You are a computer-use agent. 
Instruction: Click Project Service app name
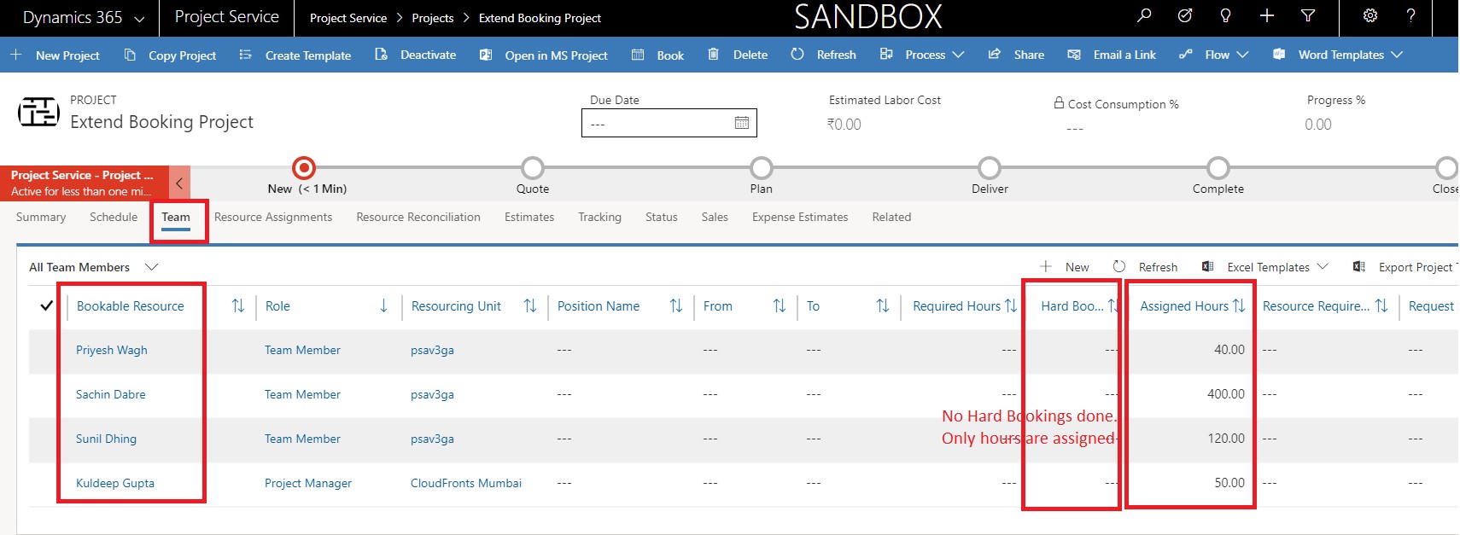227,17
